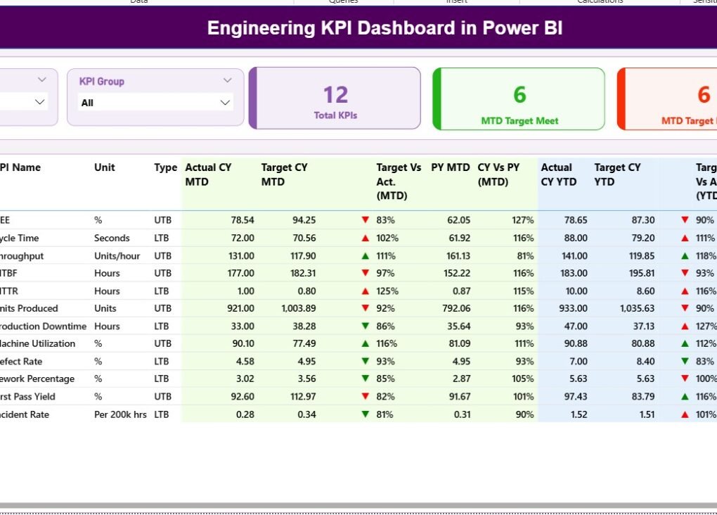Open the KPI Group All dropdown

(225, 102)
